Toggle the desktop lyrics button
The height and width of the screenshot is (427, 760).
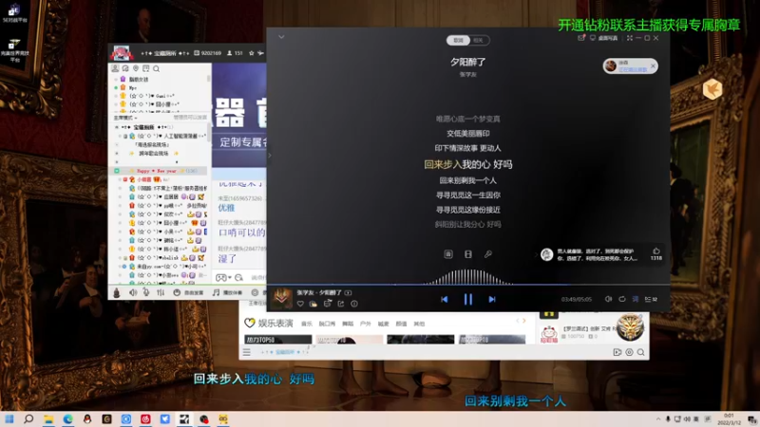(636, 299)
